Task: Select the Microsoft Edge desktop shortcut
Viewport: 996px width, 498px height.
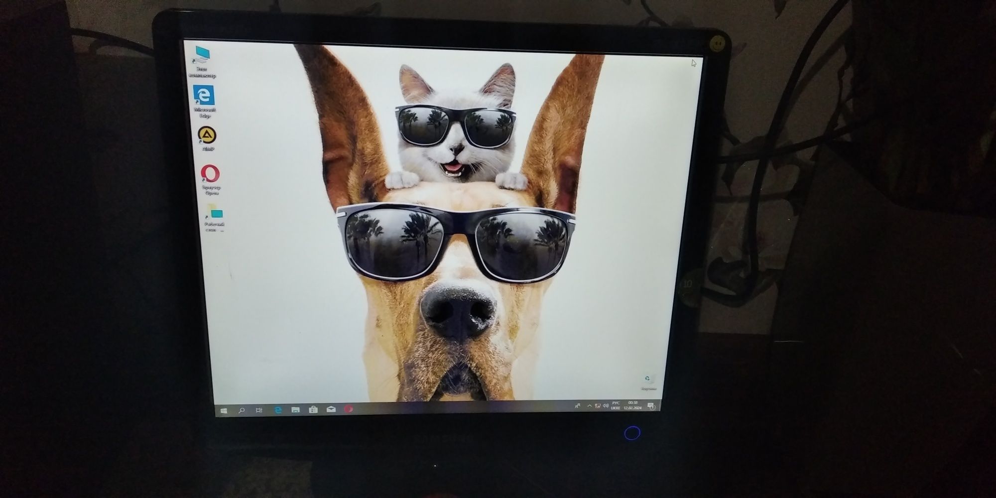Action: click(204, 102)
